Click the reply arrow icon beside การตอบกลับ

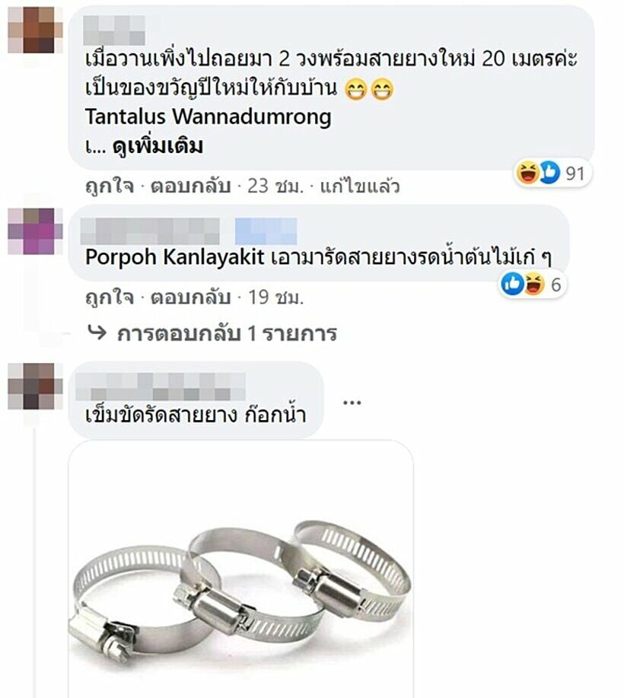click(x=97, y=332)
